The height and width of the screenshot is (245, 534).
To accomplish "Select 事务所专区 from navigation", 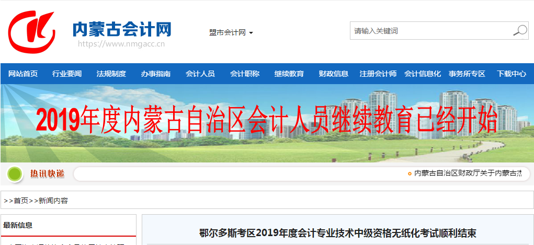I will (x=467, y=74).
